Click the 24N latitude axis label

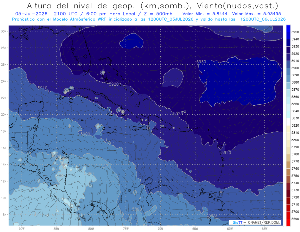[4, 81]
